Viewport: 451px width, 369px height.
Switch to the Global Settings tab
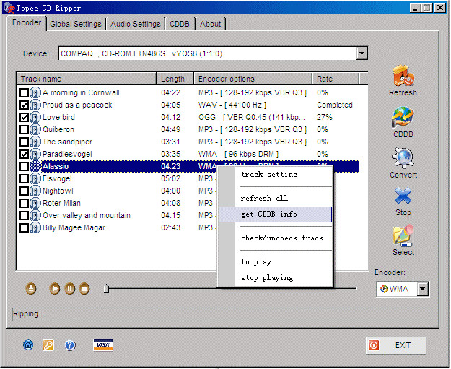click(x=76, y=24)
